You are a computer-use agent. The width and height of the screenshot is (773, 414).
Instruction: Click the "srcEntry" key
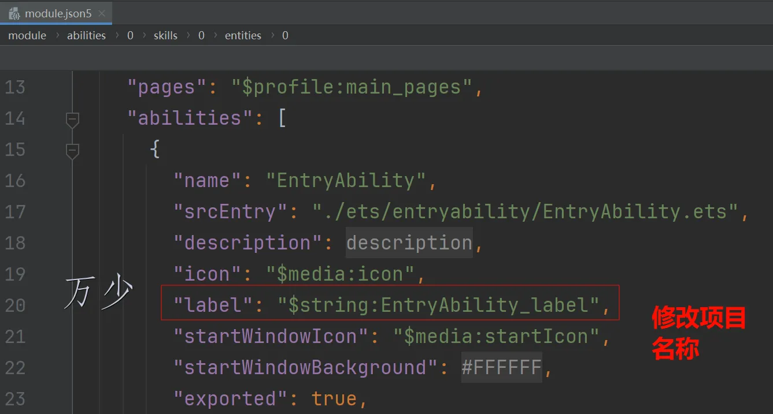pyautogui.click(x=231, y=212)
